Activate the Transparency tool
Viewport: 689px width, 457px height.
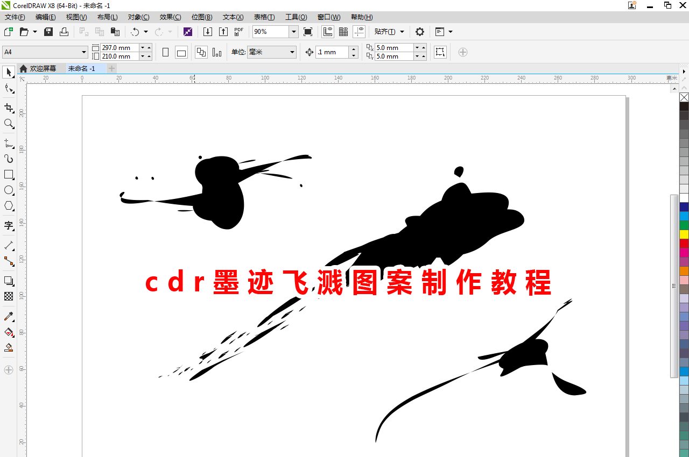[9, 296]
